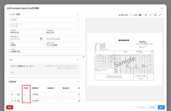Copy row 1 with duplicate icon
The width and height of the screenshot is (171, 111).
[19, 94]
